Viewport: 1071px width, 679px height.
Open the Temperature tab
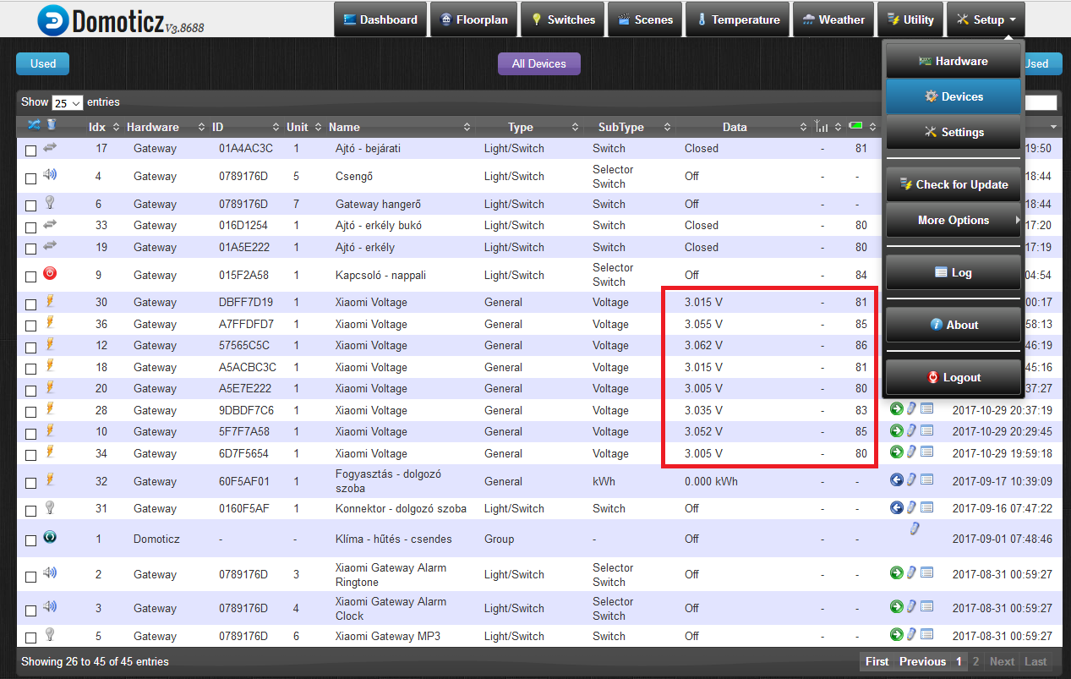point(737,19)
